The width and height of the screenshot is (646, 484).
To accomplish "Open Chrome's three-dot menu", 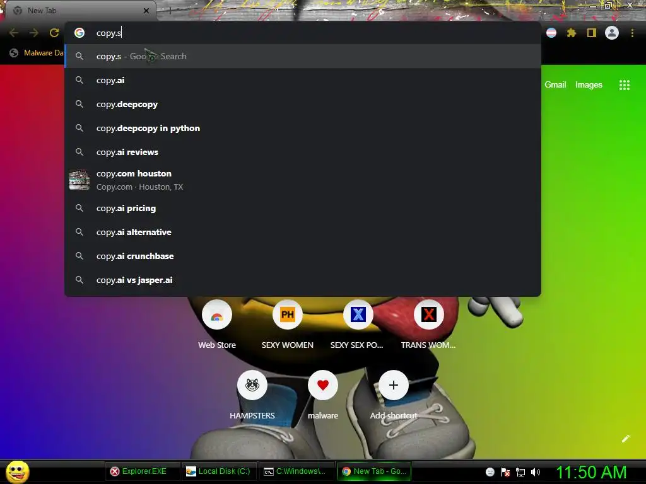I will [632, 33].
